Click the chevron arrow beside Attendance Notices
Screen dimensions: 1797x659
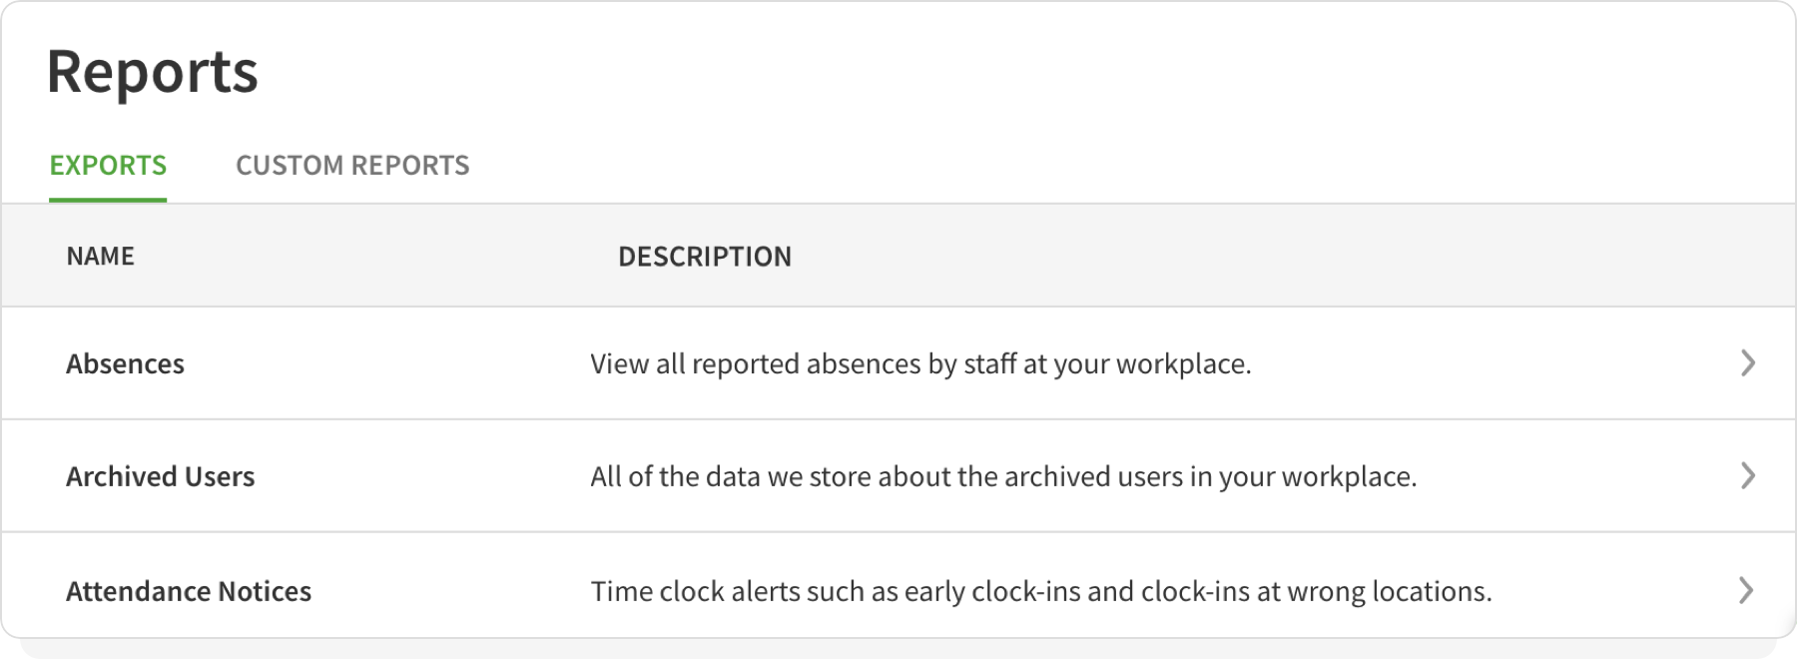[x=1746, y=591]
